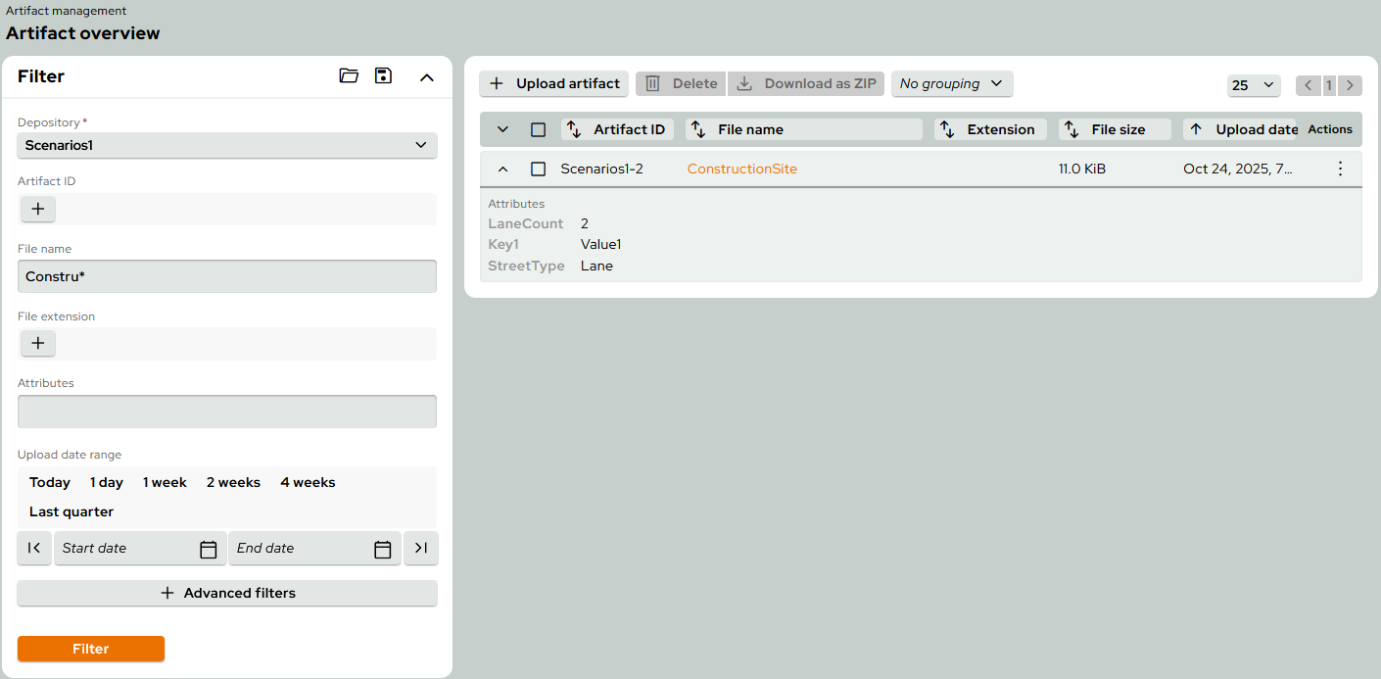Viewport: 1381px width, 679px height.
Task: Add a File extension filter entry
Action: [38, 343]
